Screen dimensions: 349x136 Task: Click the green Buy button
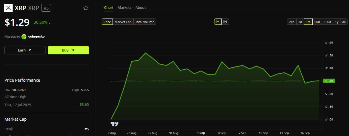68,50
